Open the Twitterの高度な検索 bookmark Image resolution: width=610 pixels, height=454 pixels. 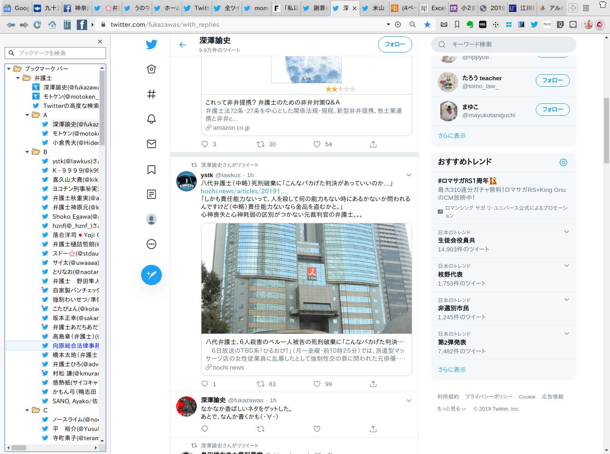[71, 106]
